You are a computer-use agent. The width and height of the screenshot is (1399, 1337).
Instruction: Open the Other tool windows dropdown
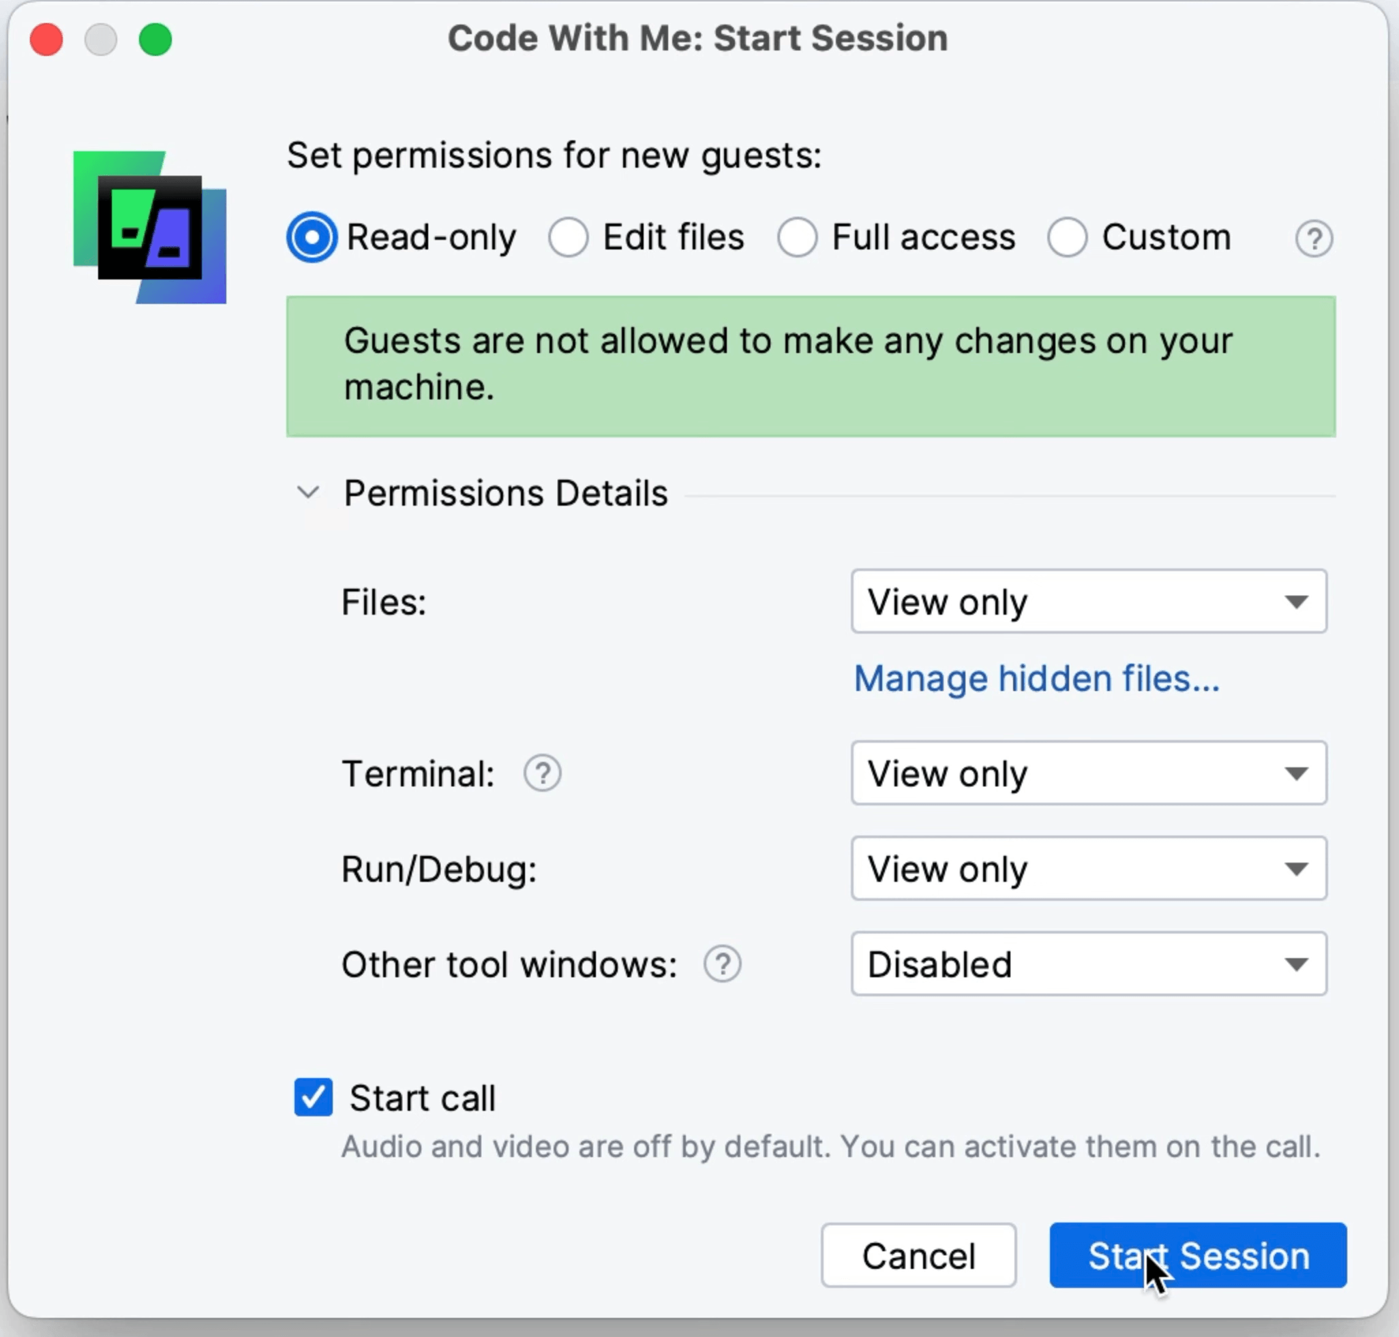click(1087, 964)
